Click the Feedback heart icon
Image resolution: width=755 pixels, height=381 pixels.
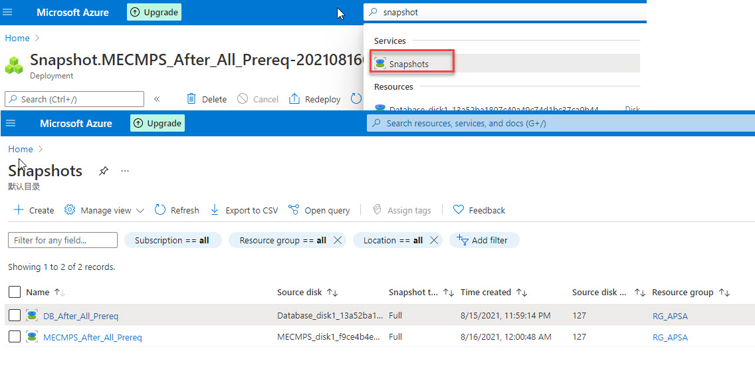pyautogui.click(x=458, y=210)
